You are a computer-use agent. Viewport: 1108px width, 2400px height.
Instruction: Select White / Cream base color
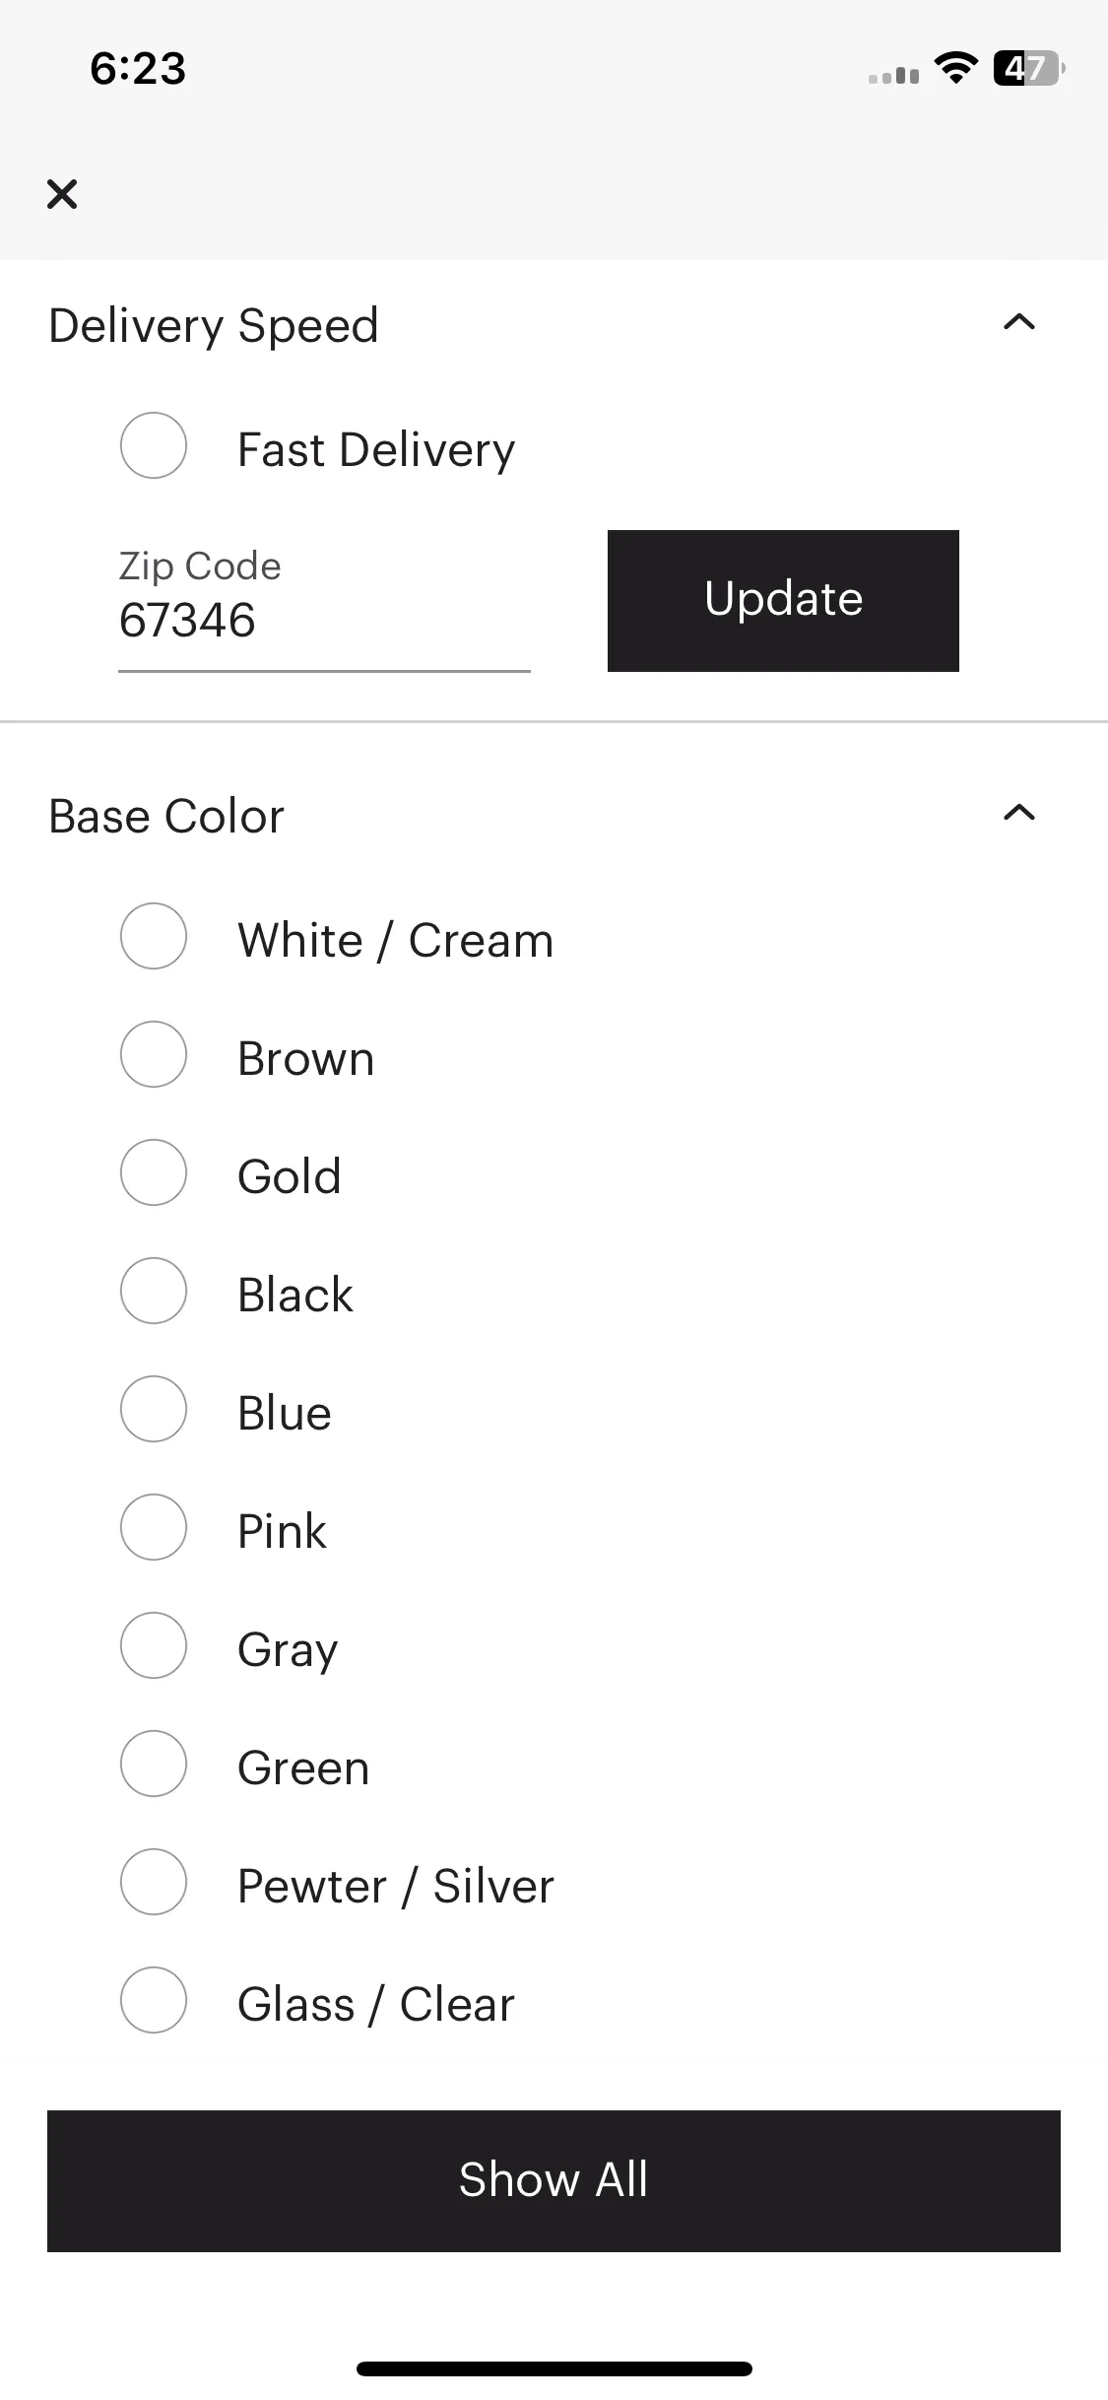click(x=154, y=936)
